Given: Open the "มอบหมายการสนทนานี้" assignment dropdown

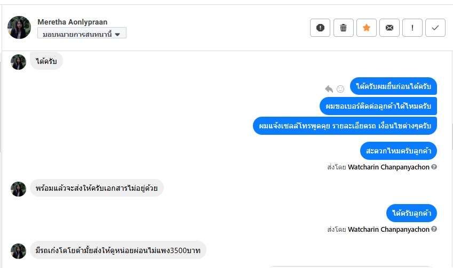Looking at the screenshot, I should 82,34.
